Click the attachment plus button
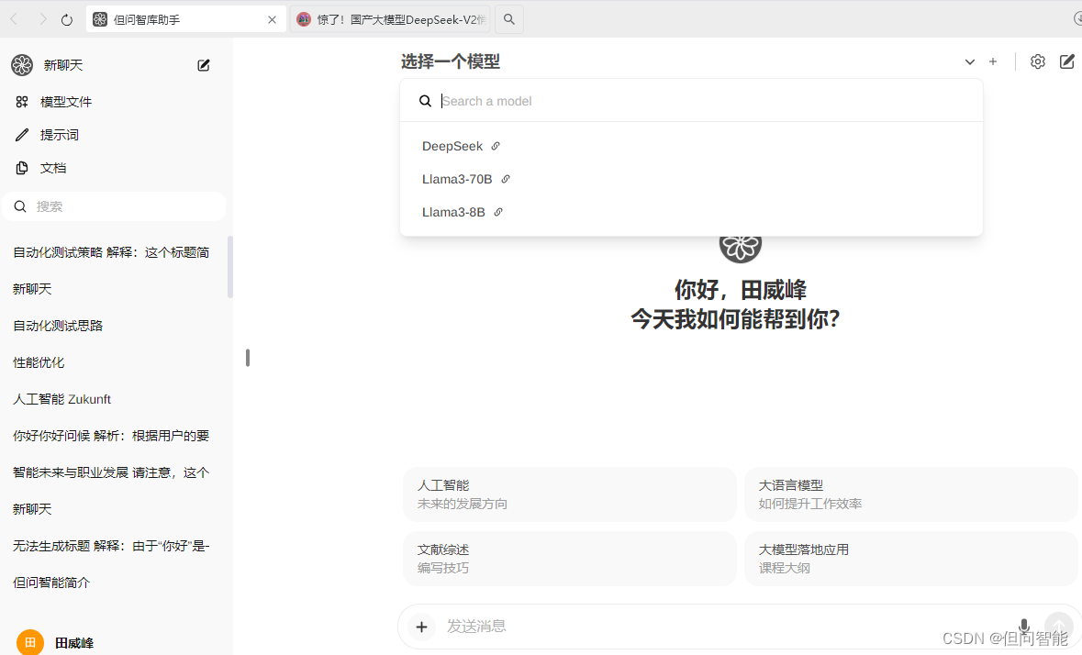1082x655 pixels. (x=421, y=627)
